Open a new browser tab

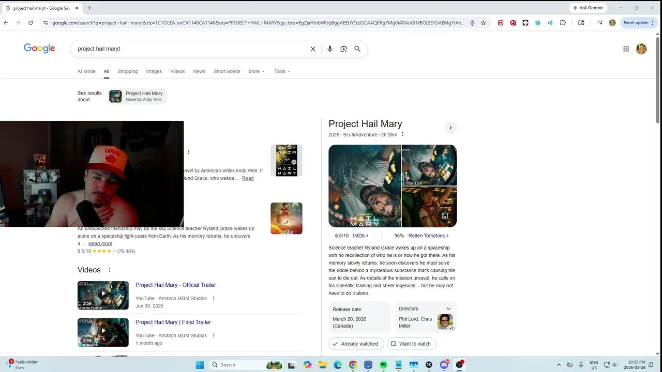89,8
